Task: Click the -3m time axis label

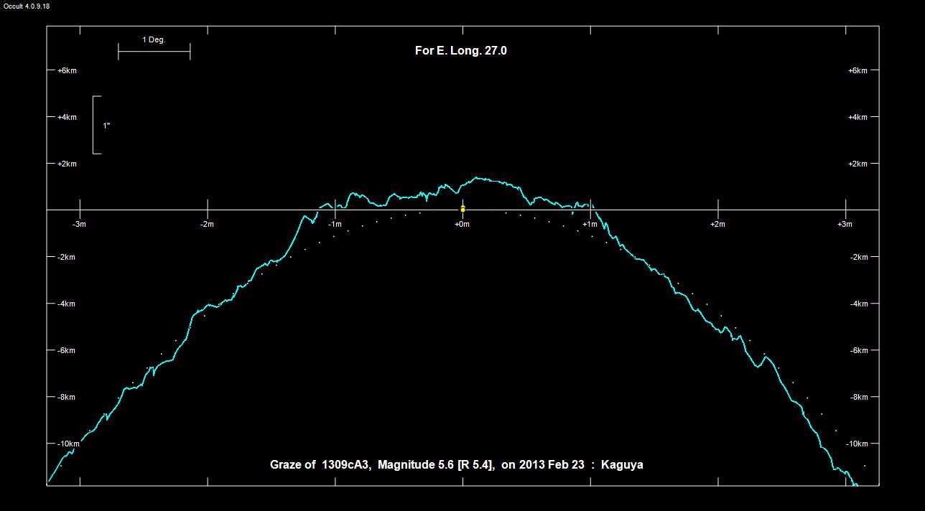Action: pyautogui.click(x=79, y=225)
